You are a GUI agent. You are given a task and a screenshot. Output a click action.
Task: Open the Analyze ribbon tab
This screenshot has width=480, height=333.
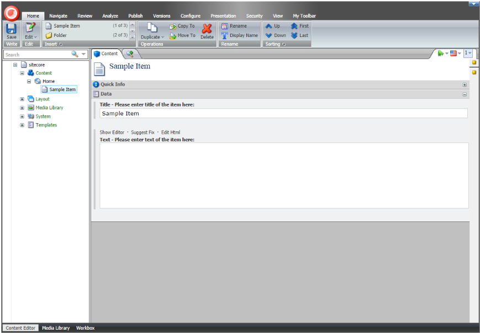click(x=110, y=16)
